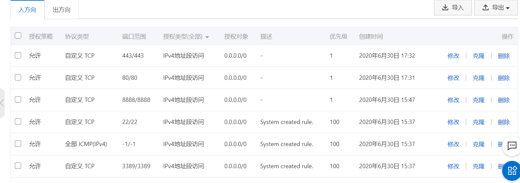Screen dimensions: 520x183
Task: Click the 优先级 column header
Action: [339, 37]
